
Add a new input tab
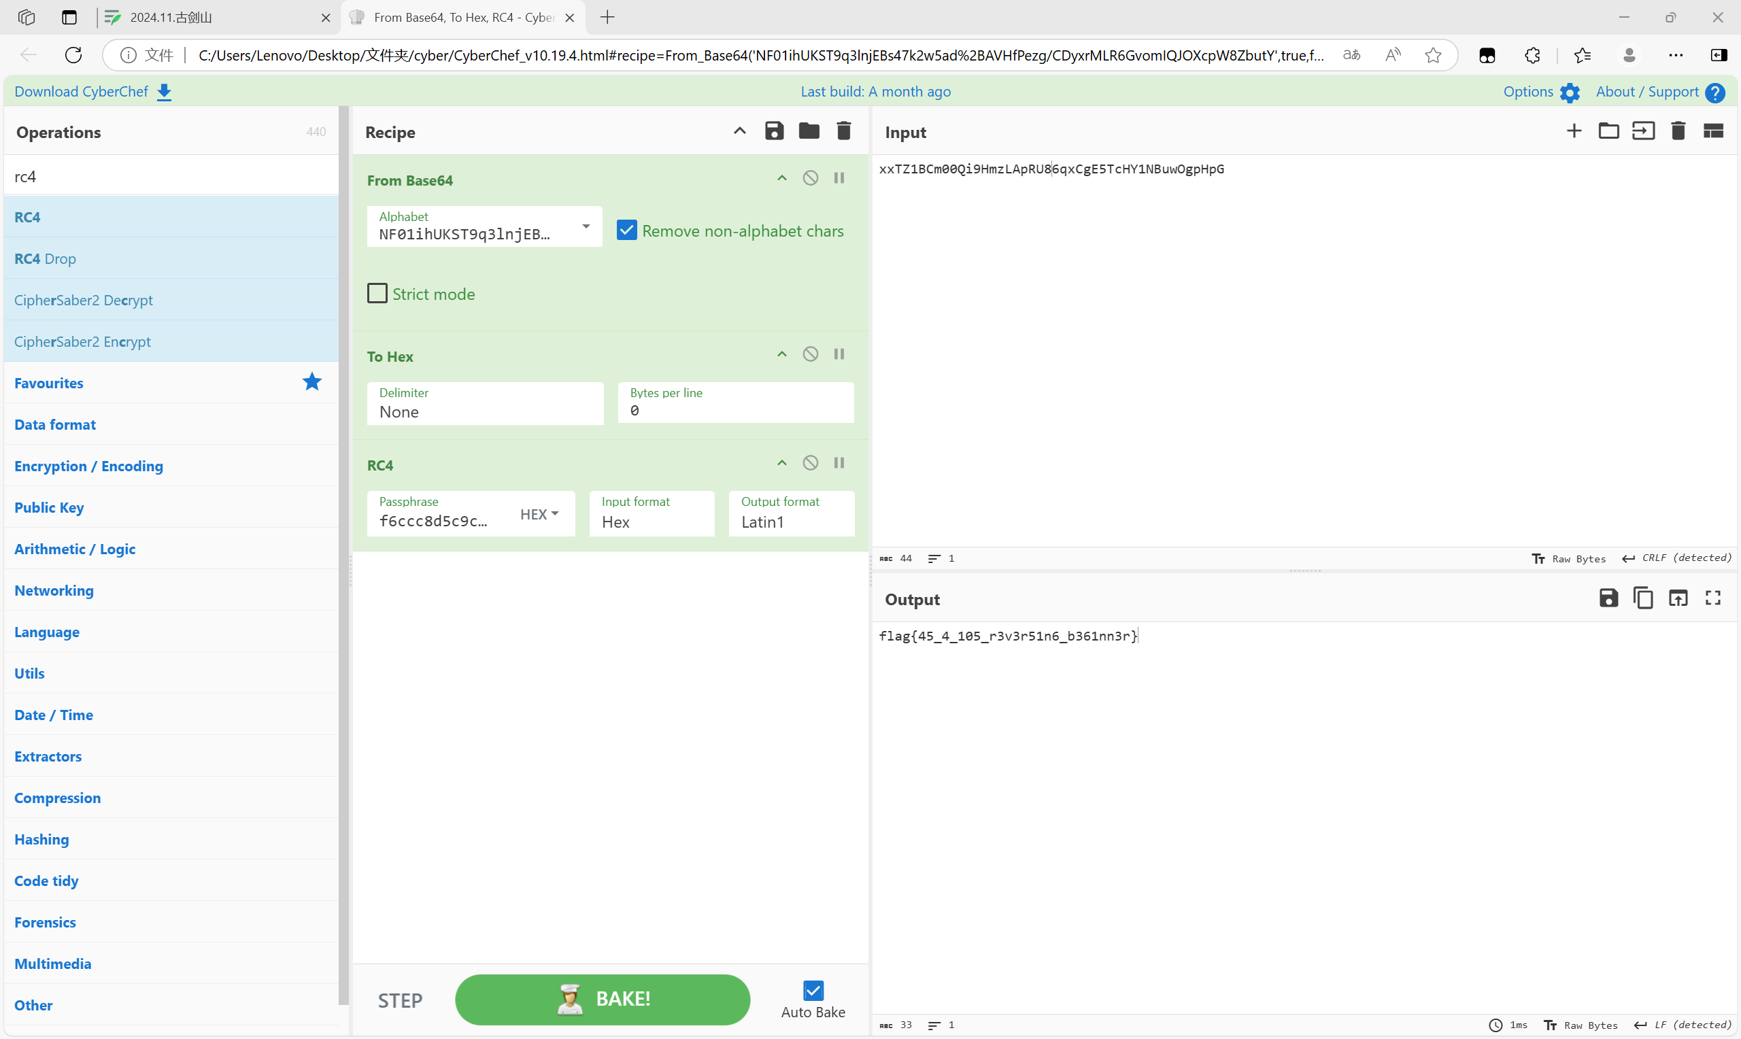click(1574, 131)
